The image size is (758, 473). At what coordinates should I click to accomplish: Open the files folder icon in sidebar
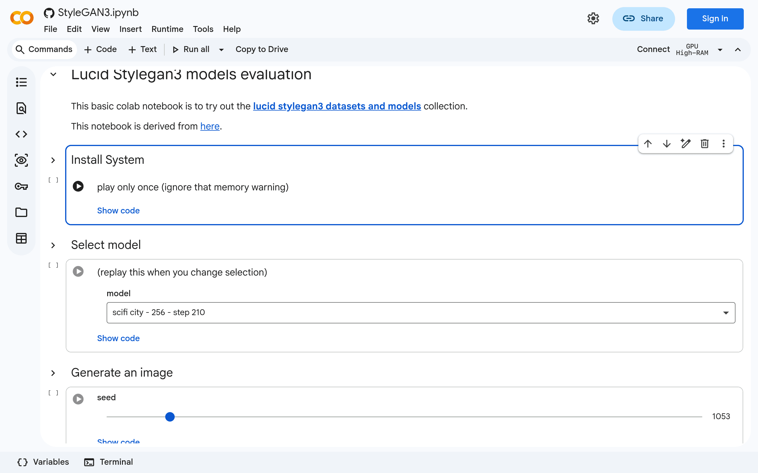[21, 213]
